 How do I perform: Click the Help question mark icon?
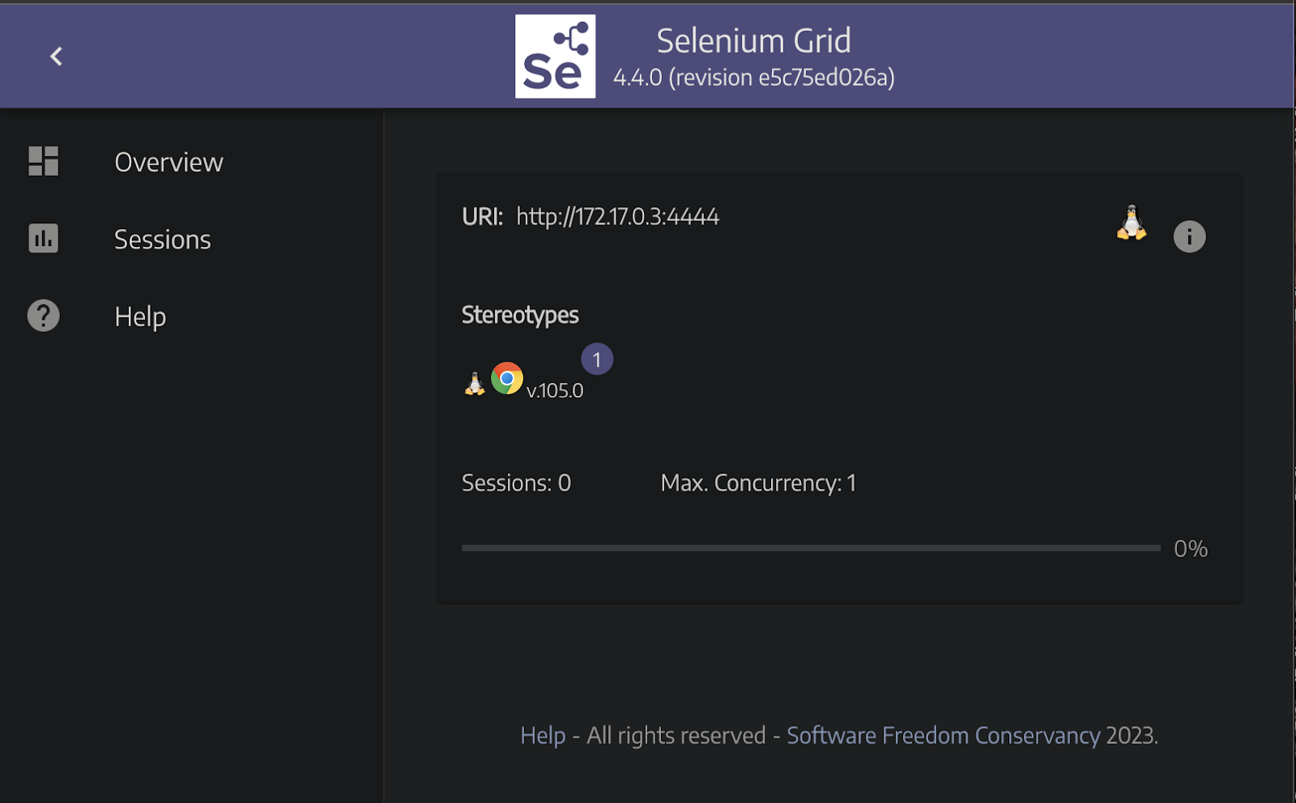[x=44, y=316]
